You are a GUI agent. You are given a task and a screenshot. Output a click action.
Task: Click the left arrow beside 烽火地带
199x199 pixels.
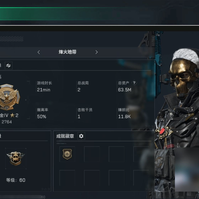[x=39, y=52]
